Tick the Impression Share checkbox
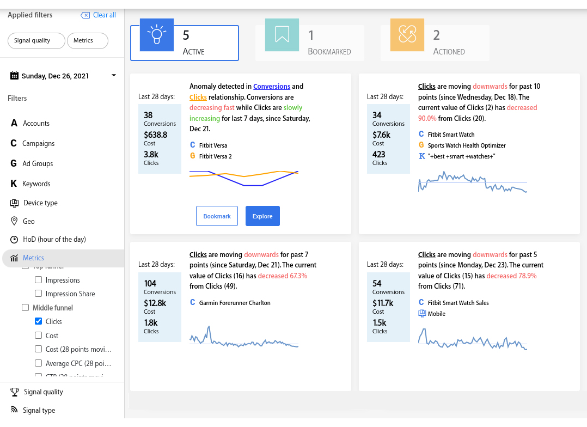Image resolution: width=587 pixels, height=427 pixels. [38, 293]
